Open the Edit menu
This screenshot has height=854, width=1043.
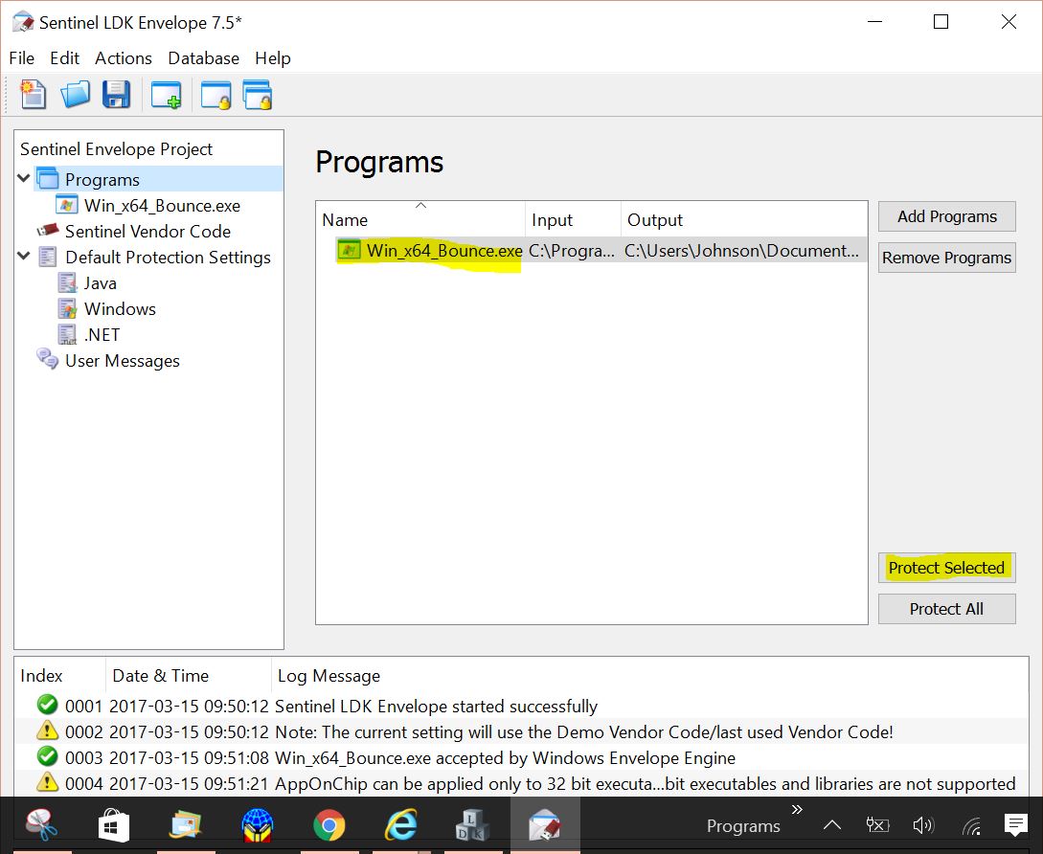64,58
